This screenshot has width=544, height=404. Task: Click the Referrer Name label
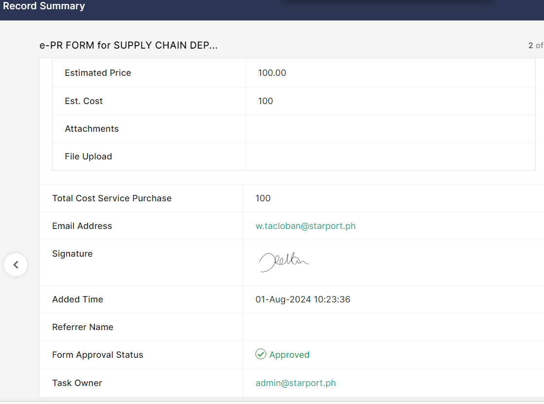(x=83, y=327)
